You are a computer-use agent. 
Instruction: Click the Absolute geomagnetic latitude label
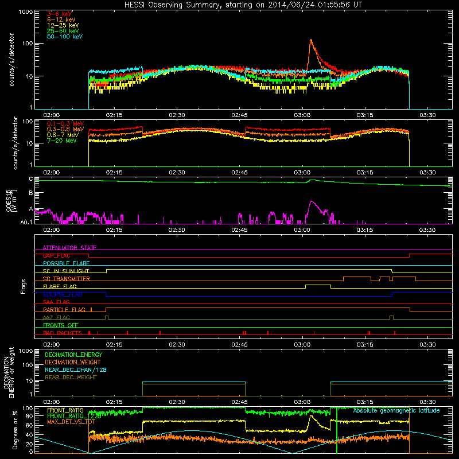(396, 411)
